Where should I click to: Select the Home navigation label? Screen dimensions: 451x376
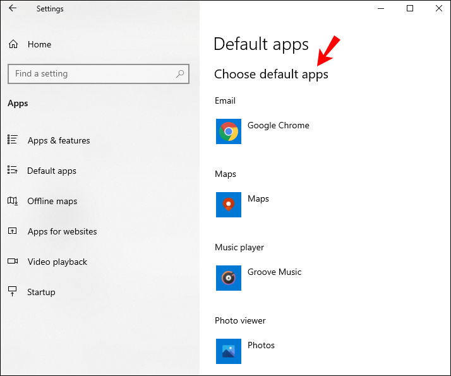click(x=39, y=44)
